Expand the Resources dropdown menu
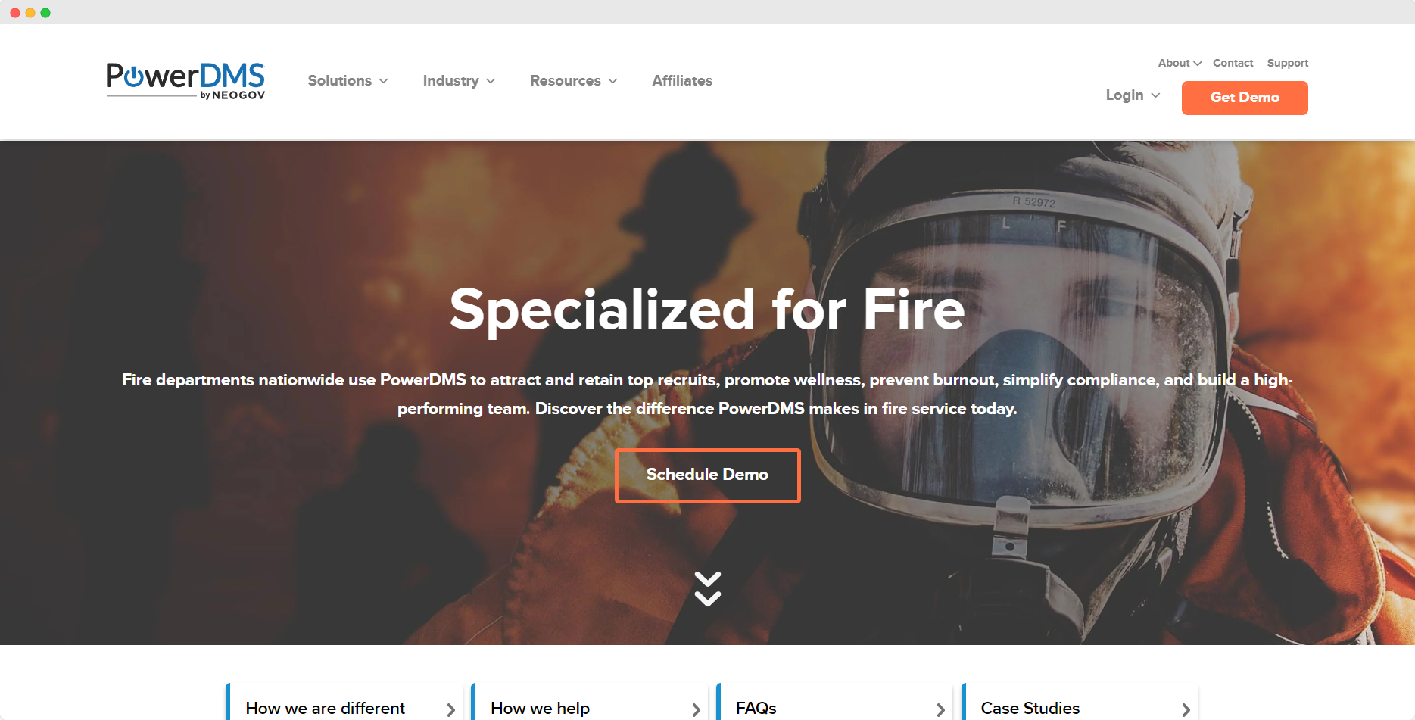This screenshot has height=720, width=1415. click(x=573, y=80)
